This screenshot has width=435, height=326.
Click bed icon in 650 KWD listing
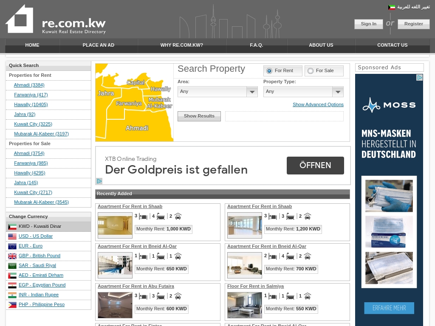(143, 256)
